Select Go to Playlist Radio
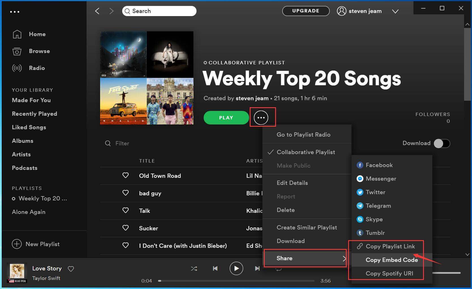Image resolution: width=472 pixels, height=289 pixels. point(303,135)
